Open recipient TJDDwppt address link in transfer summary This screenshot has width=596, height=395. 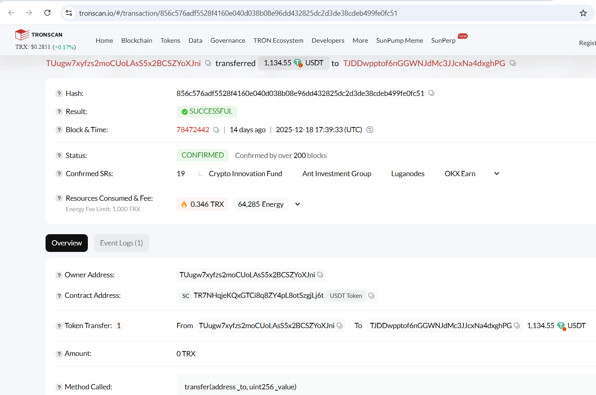click(x=424, y=63)
